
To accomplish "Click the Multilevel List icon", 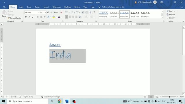I will (x=77, y=12).
